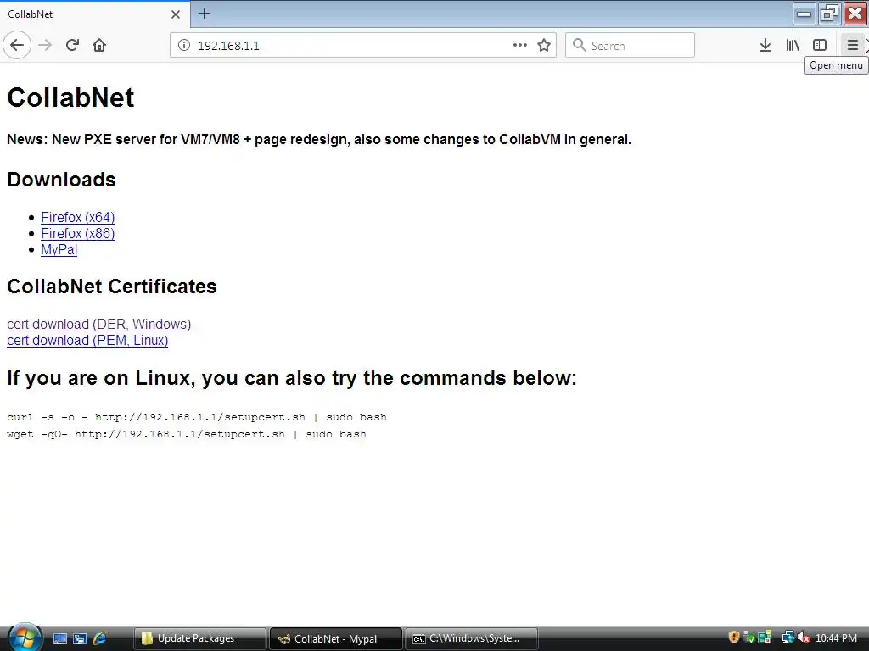Open a new tab with plus button

click(205, 14)
